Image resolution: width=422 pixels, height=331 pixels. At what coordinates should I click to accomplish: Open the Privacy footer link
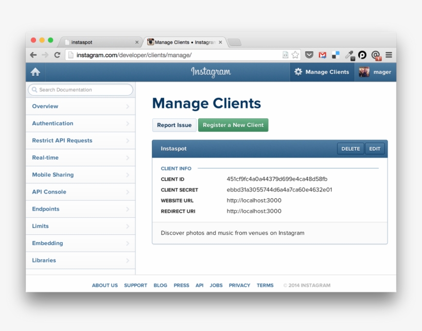239,285
